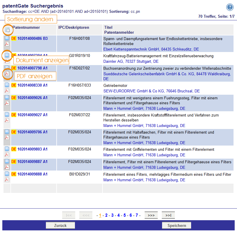Click the '70 Treffer, Seite: 1/7' result count
The image size is (237, 233).
(216, 16)
